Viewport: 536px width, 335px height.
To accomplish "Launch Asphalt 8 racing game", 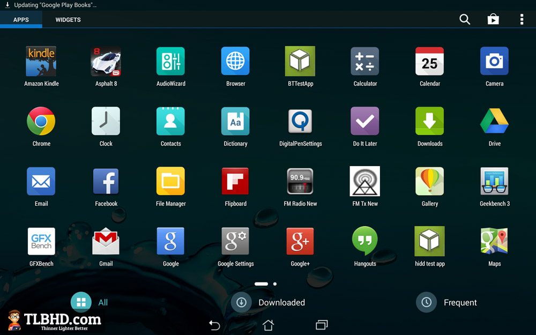I will point(106,62).
